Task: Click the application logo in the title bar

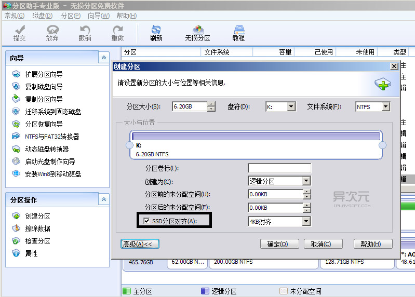Action: point(7,5)
